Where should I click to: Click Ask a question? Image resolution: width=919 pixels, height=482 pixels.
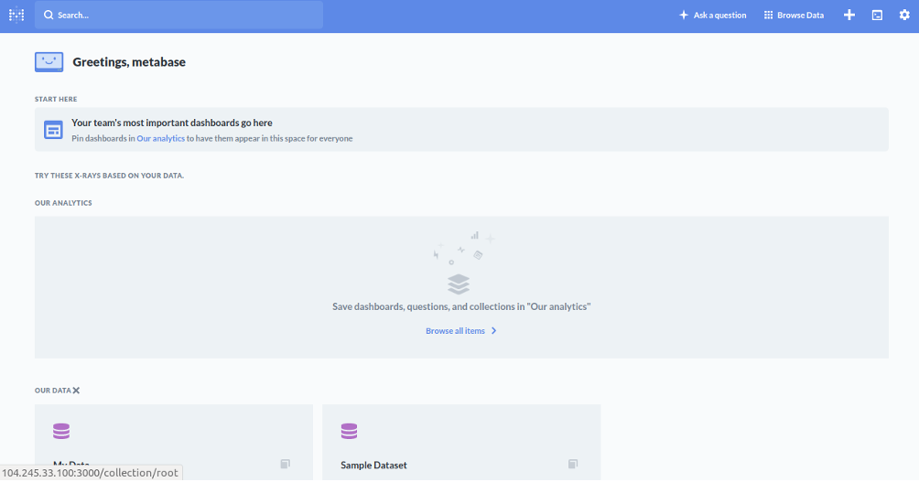713,16
